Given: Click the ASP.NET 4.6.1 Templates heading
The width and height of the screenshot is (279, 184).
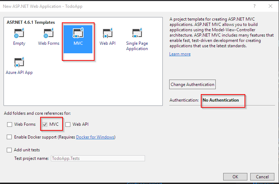Looking at the screenshot, I should tap(31, 22).
